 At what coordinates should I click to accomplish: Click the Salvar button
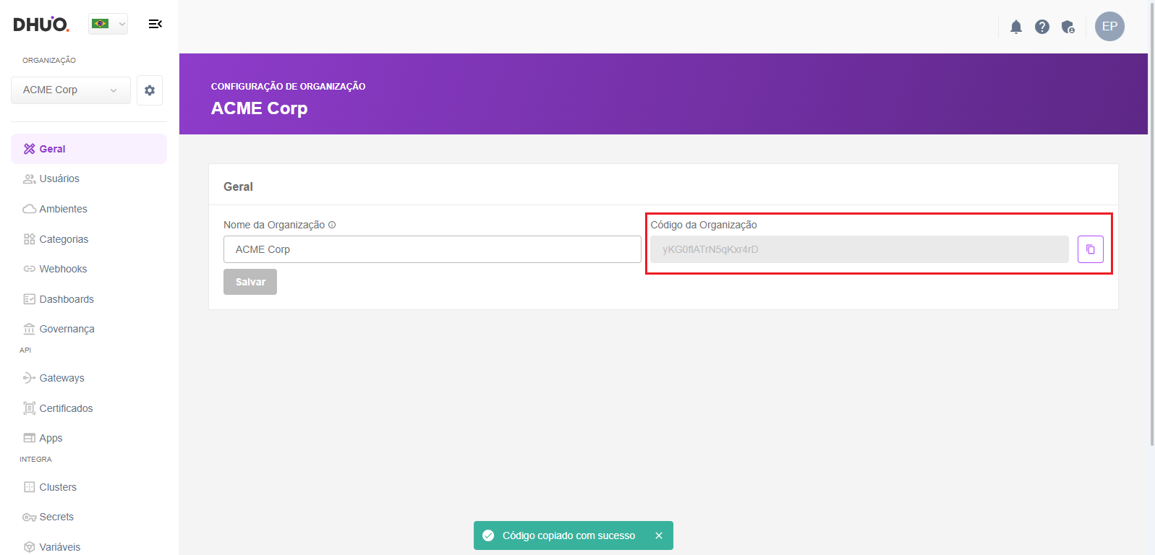point(250,282)
